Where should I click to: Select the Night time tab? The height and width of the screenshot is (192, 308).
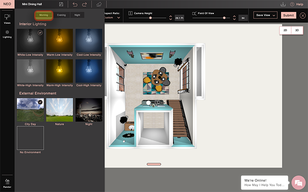[x=77, y=15]
